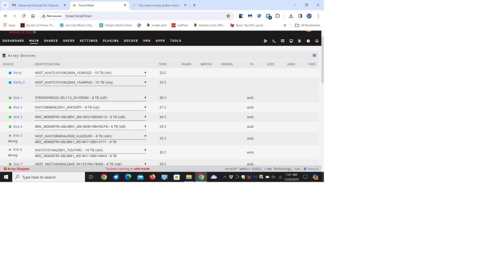
Task: Open the Parity drive selection dropdown
Action: pos(90,73)
